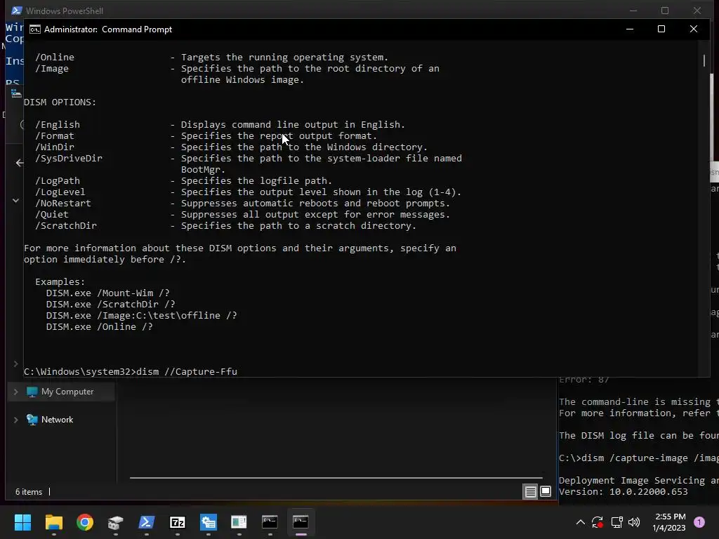Image resolution: width=719 pixels, height=539 pixels.
Task: Click the 'DISM OPTIONS:' heading text
Action: pos(60,102)
